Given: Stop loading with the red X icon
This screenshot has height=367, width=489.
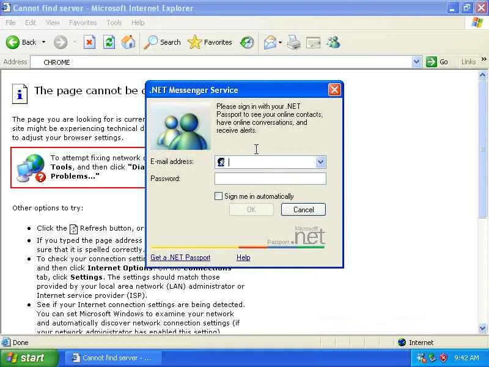Looking at the screenshot, I should point(89,42).
